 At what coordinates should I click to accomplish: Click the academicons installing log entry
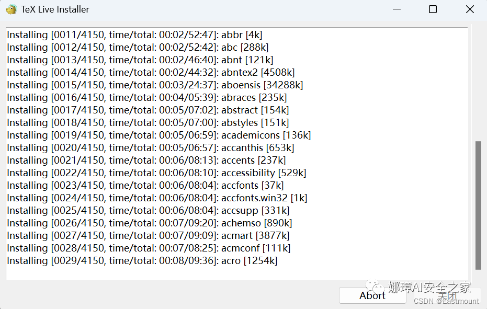pos(158,135)
